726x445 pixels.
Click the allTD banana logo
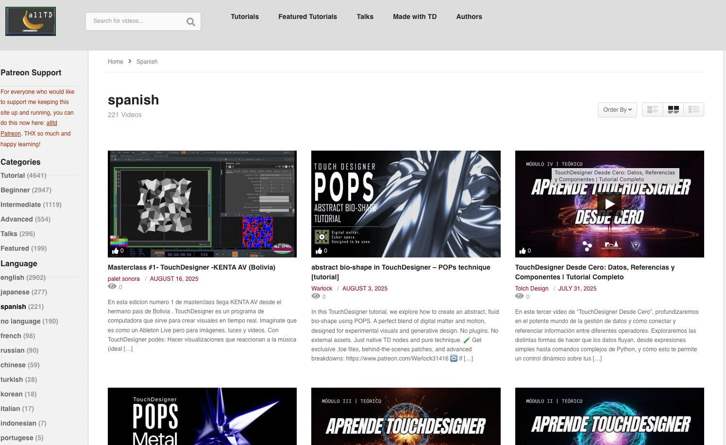[x=31, y=21]
